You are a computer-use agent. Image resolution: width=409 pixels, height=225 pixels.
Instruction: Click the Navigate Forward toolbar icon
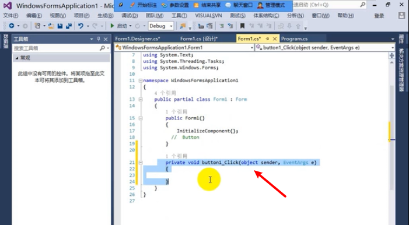point(25,26)
